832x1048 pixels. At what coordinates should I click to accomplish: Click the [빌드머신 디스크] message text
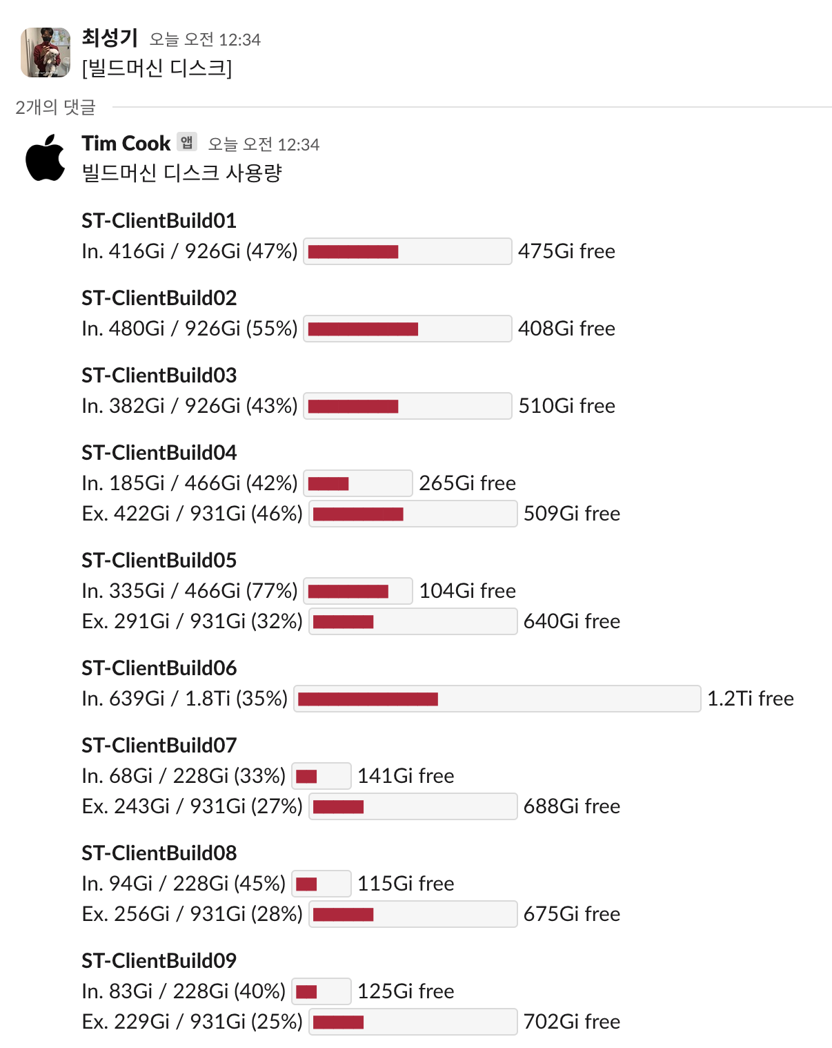coord(157,68)
